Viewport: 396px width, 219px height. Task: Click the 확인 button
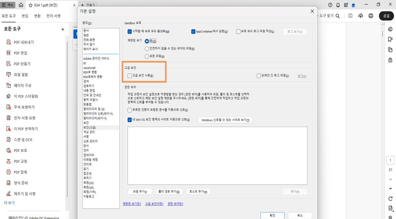[272, 215]
